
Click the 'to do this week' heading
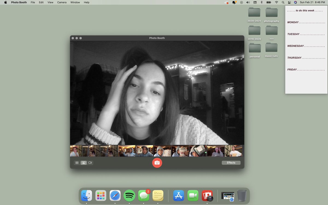(x=305, y=10)
